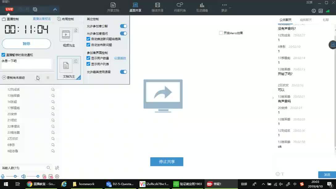The width and height of the screenshot is (336, 189).
Task: Switch to the 私聊 private chat tab
Action: point(326,20)
